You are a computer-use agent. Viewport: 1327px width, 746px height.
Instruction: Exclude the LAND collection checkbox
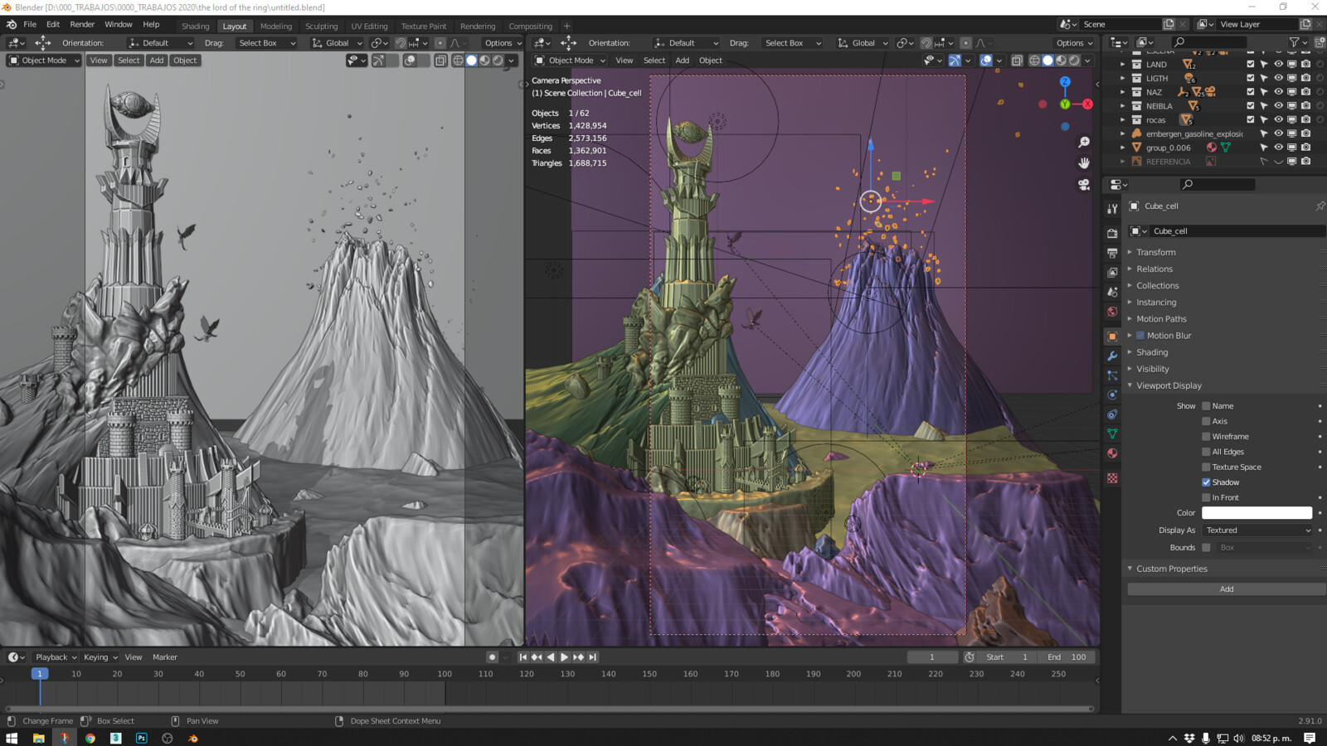tap(1251, 64)
